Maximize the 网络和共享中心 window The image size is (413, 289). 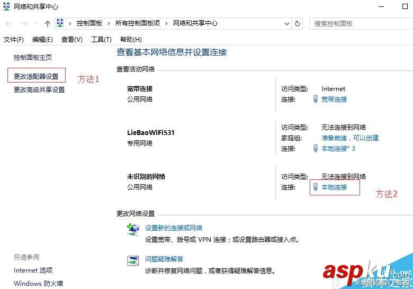[x=405, y=6]
